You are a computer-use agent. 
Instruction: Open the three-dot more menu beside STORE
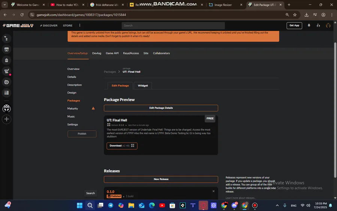(x=80, y=25)
